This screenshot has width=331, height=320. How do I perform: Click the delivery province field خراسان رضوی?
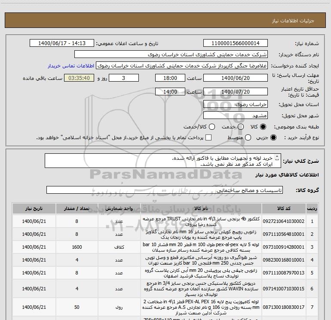point(236,104)
